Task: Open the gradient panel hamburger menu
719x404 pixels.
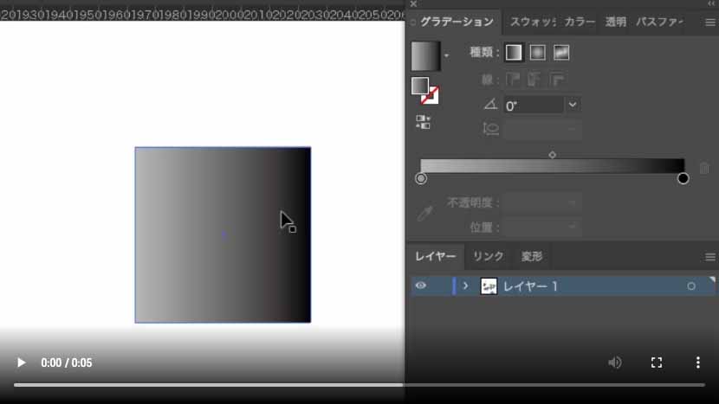Action: click(709, 22)
